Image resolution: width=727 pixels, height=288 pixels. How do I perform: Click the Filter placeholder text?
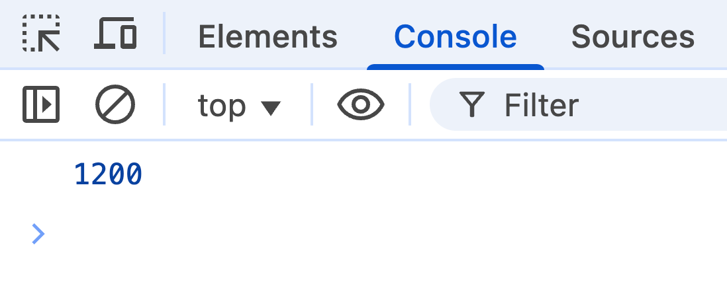541,105
